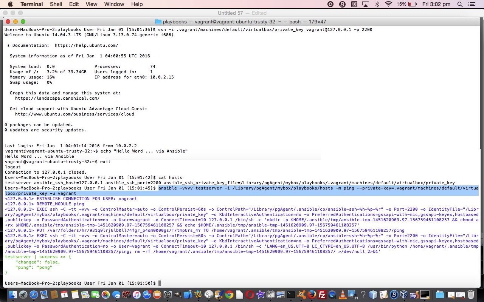Open Launchpad rocket in the Dock
Viewport: 484px width, 302px height.
tap(23, 294)
